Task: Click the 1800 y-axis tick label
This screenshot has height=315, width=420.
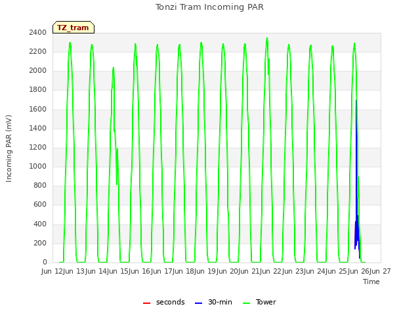Action: tap(38, 90)
